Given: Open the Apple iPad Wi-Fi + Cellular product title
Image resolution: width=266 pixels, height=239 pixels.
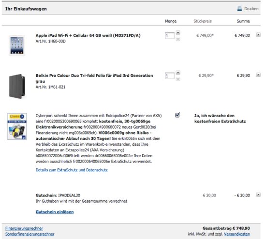Looking at the screenshot, I should pos(88,35).
